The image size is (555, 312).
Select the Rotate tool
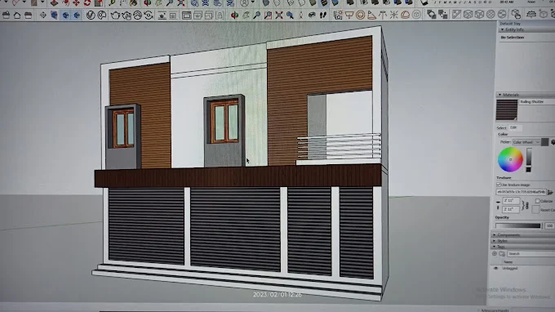pyautogui.click(x=87, y=3)
